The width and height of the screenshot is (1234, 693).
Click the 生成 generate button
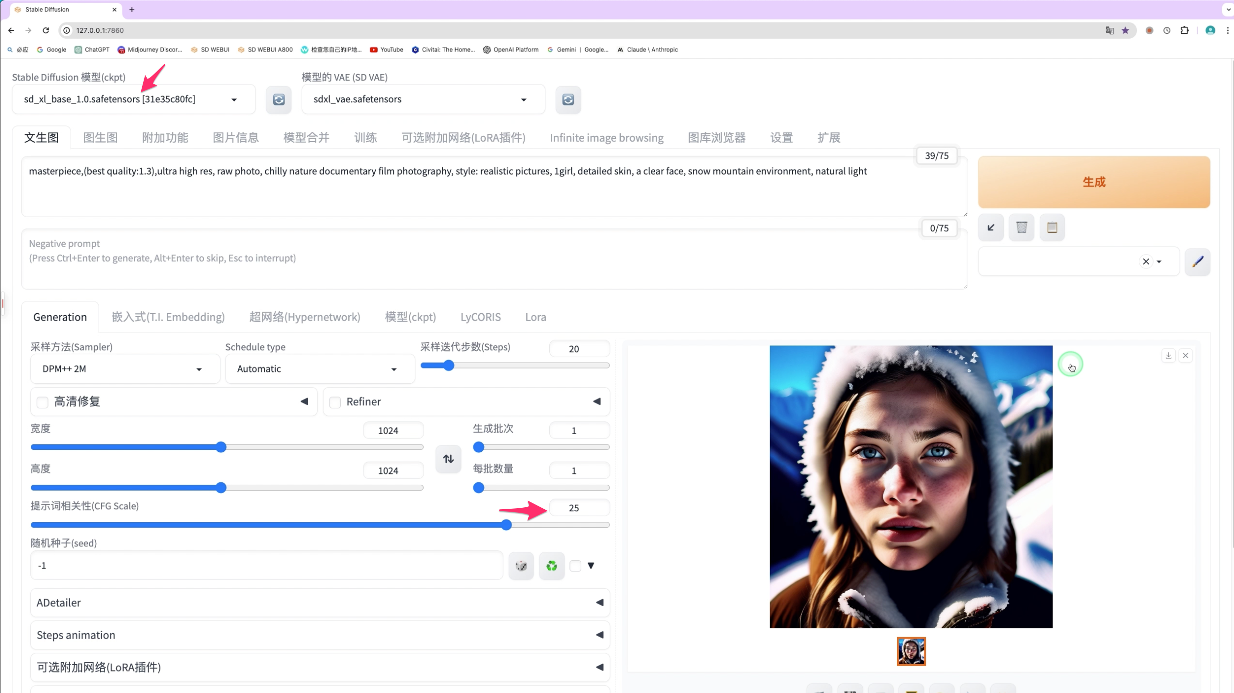[x=1094, y=182]
